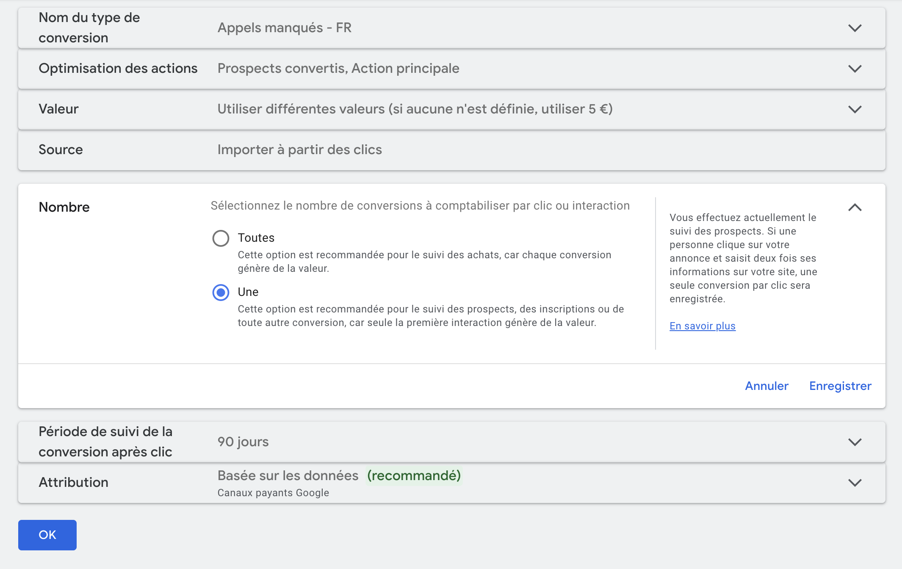
Task: Expand the Nom du type de conversion row
Action: coord(451,28)
